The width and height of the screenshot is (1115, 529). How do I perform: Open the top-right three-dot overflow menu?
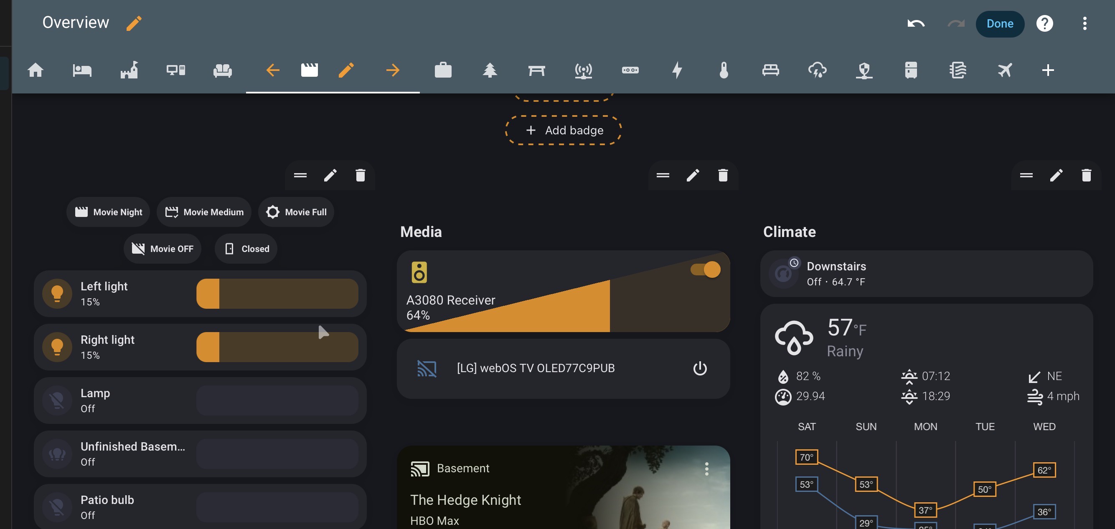click(x=1084, y=23)
